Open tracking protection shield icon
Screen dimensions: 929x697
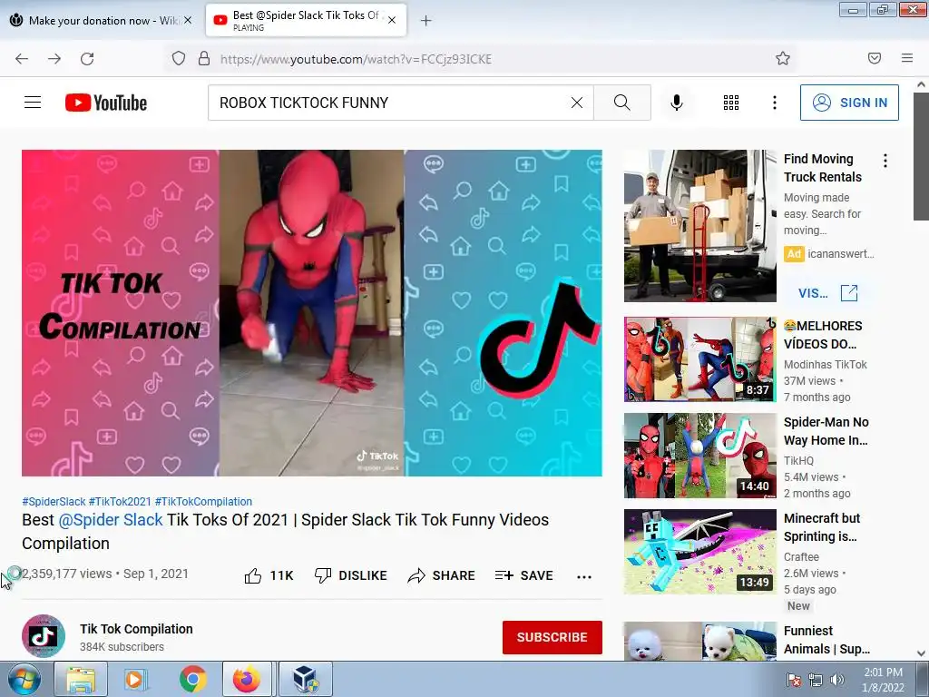point(179,59)
